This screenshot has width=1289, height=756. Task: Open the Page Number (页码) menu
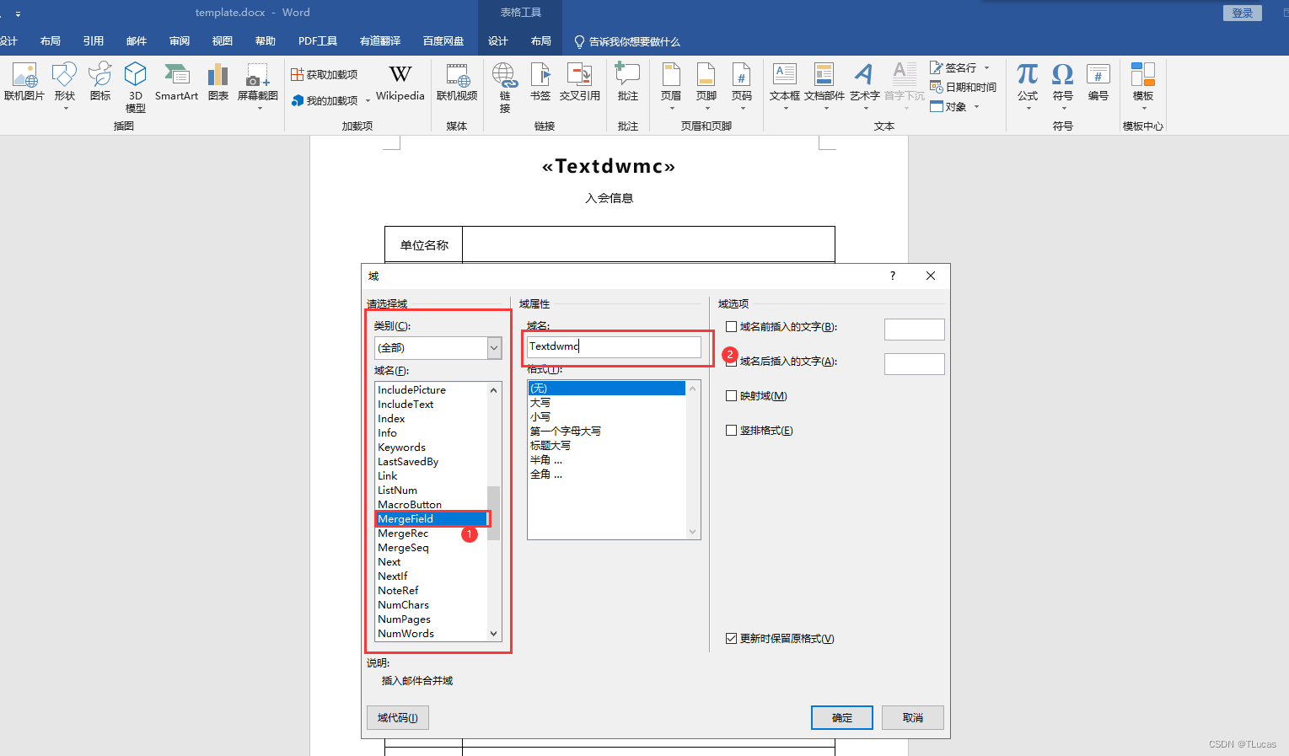tap(742, 85)
